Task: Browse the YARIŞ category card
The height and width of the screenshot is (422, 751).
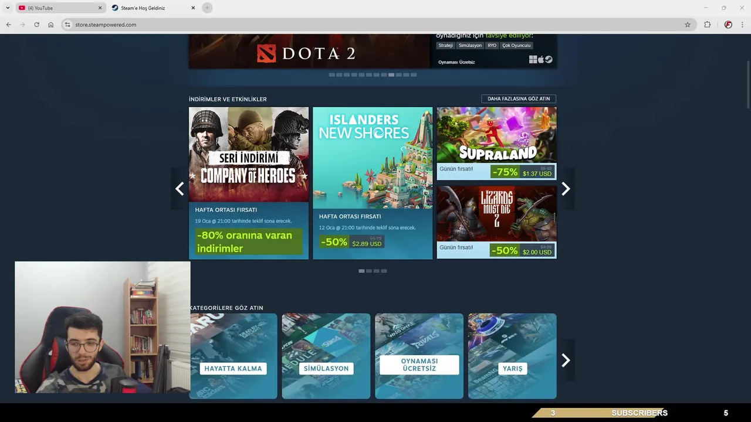Action: 512,356
